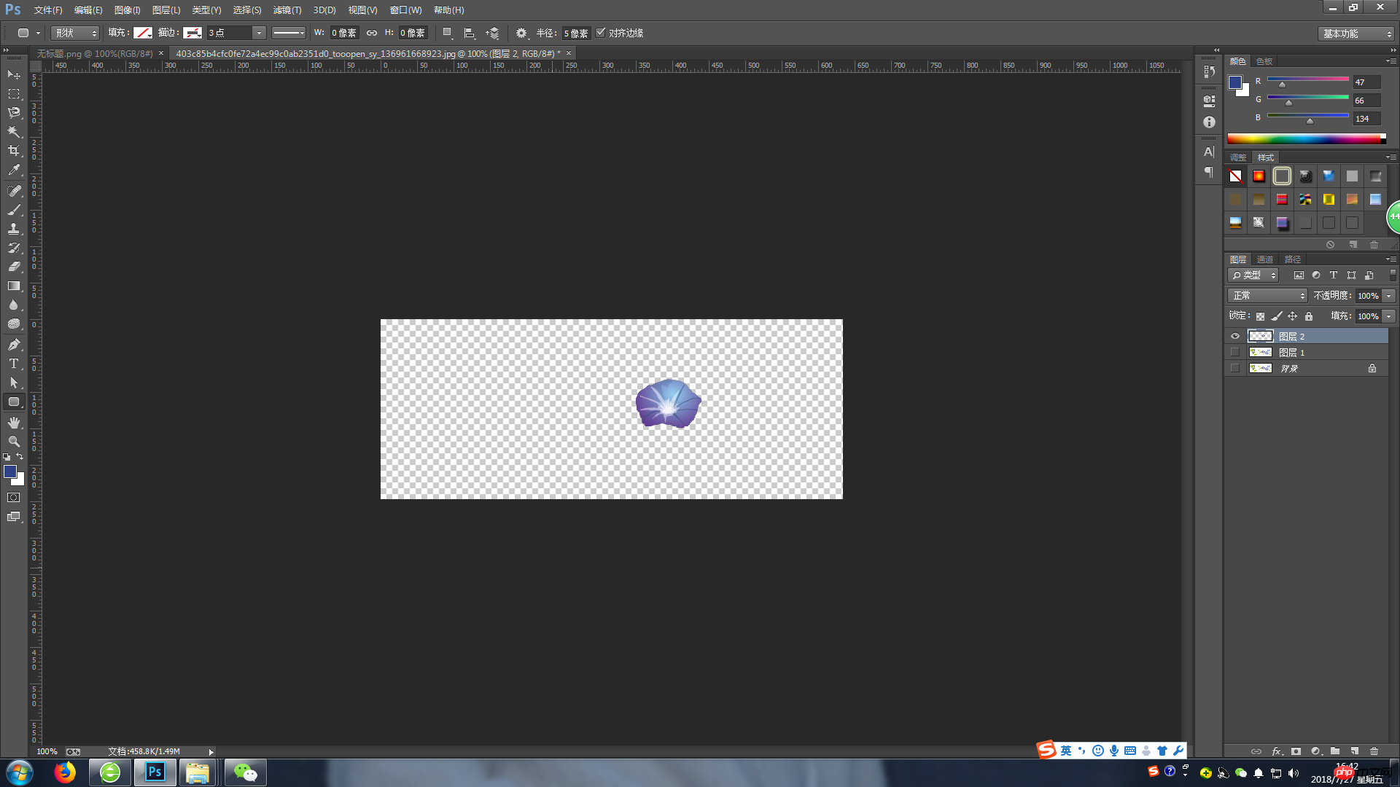Click the Shape tool icon
The height and width of the screenshot is (787, 1400).
pos(13,403)
